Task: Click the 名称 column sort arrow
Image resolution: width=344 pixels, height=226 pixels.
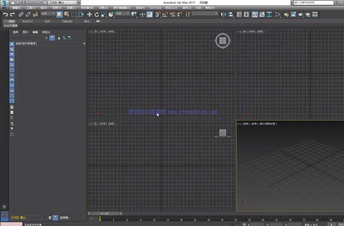Action: [x=84, y=43]
